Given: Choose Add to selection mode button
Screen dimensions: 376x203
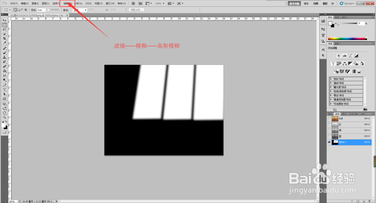Looking at the screenshot, I should click(19, 10).
